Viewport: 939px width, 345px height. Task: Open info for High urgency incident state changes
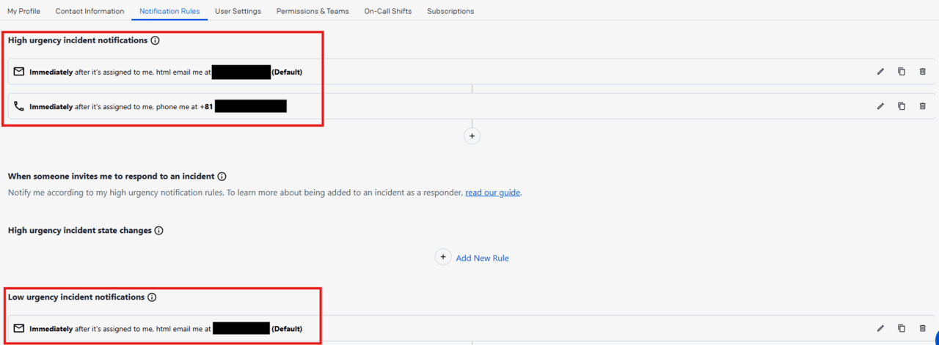pyautogui.click(x=159, y=231)
